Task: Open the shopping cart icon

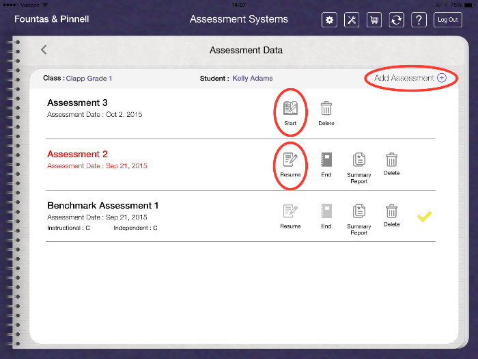Action: [x=374, y=20]
